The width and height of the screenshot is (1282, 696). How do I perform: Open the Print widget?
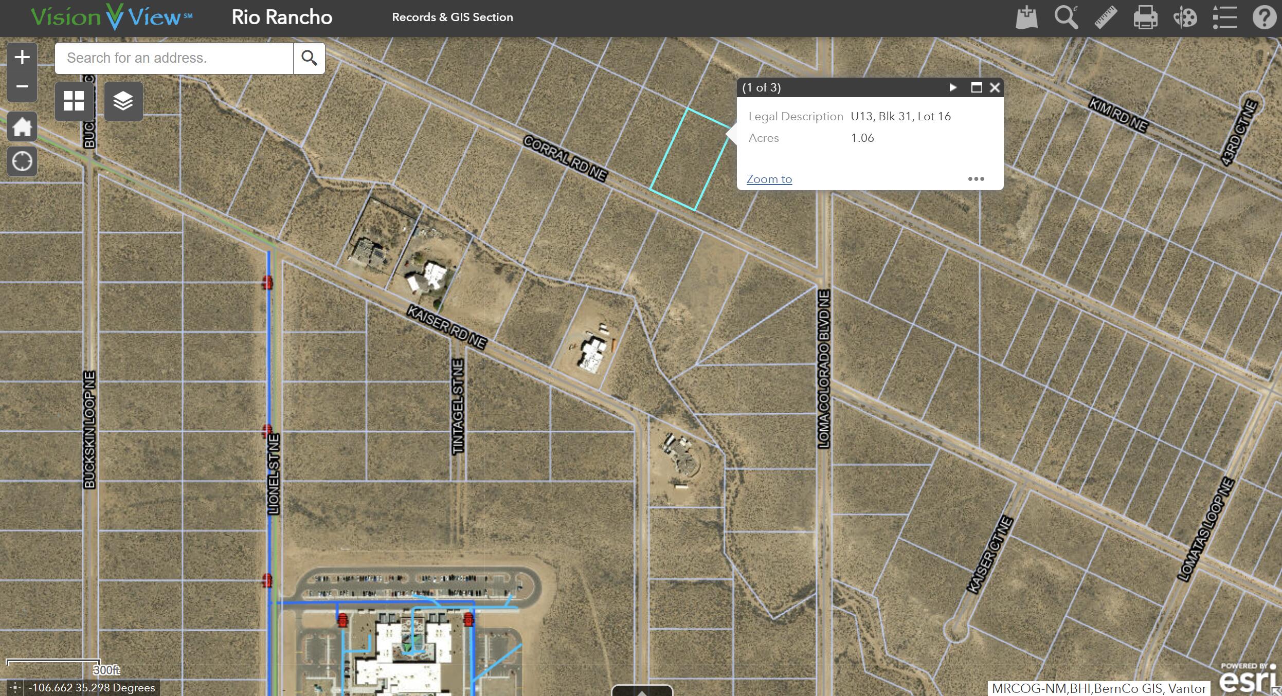(1145, 17)
